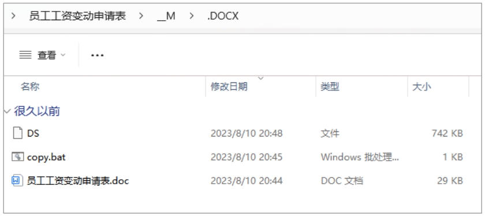Sort by 类型 column header
This screenshot has height=216, width=485.
click(330, 86)
